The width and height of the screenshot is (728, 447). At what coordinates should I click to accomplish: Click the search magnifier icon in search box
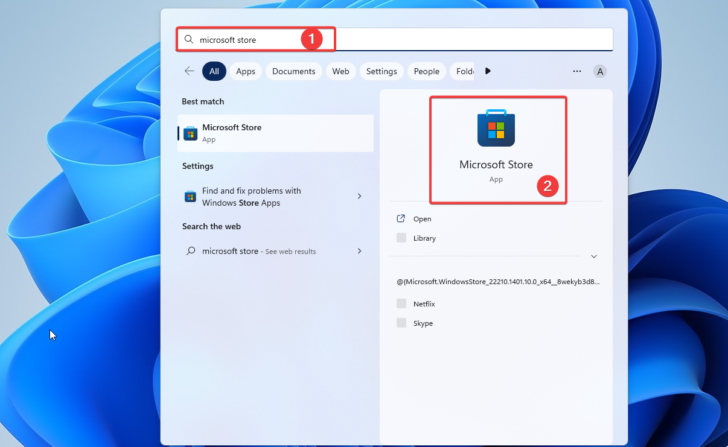pos(189,39)
